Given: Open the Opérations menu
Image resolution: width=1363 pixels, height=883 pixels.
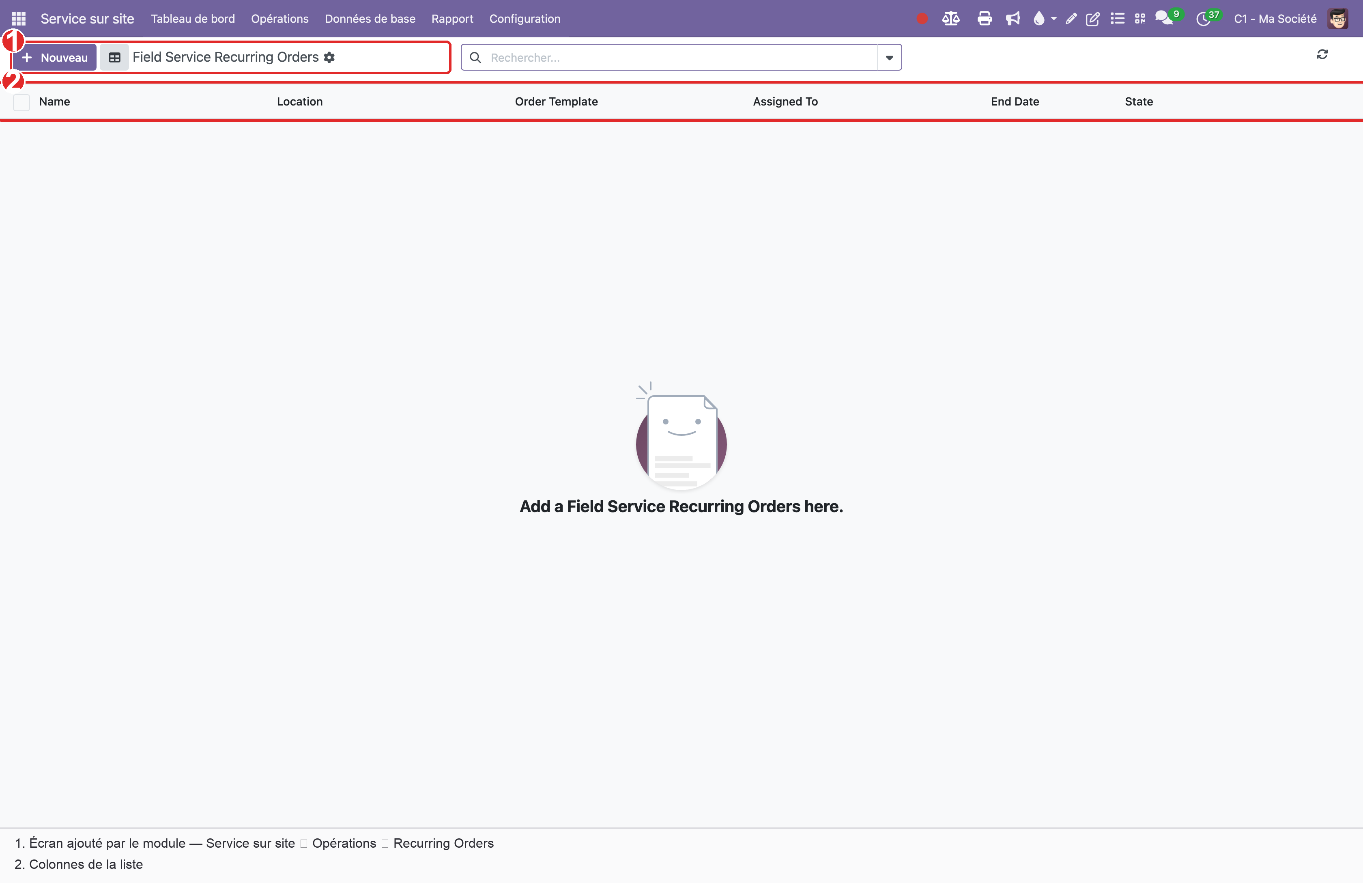Looking at the screenshot, I should pyautogui.click(x=280, y=19).
